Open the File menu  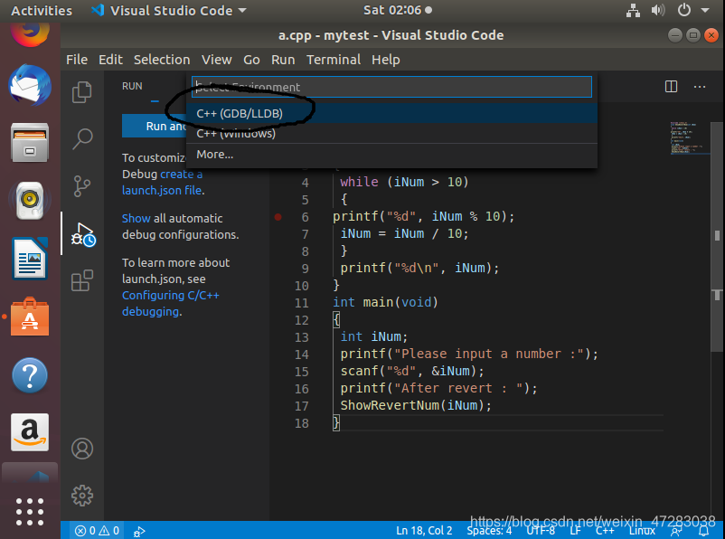click(x=77, y=60)
